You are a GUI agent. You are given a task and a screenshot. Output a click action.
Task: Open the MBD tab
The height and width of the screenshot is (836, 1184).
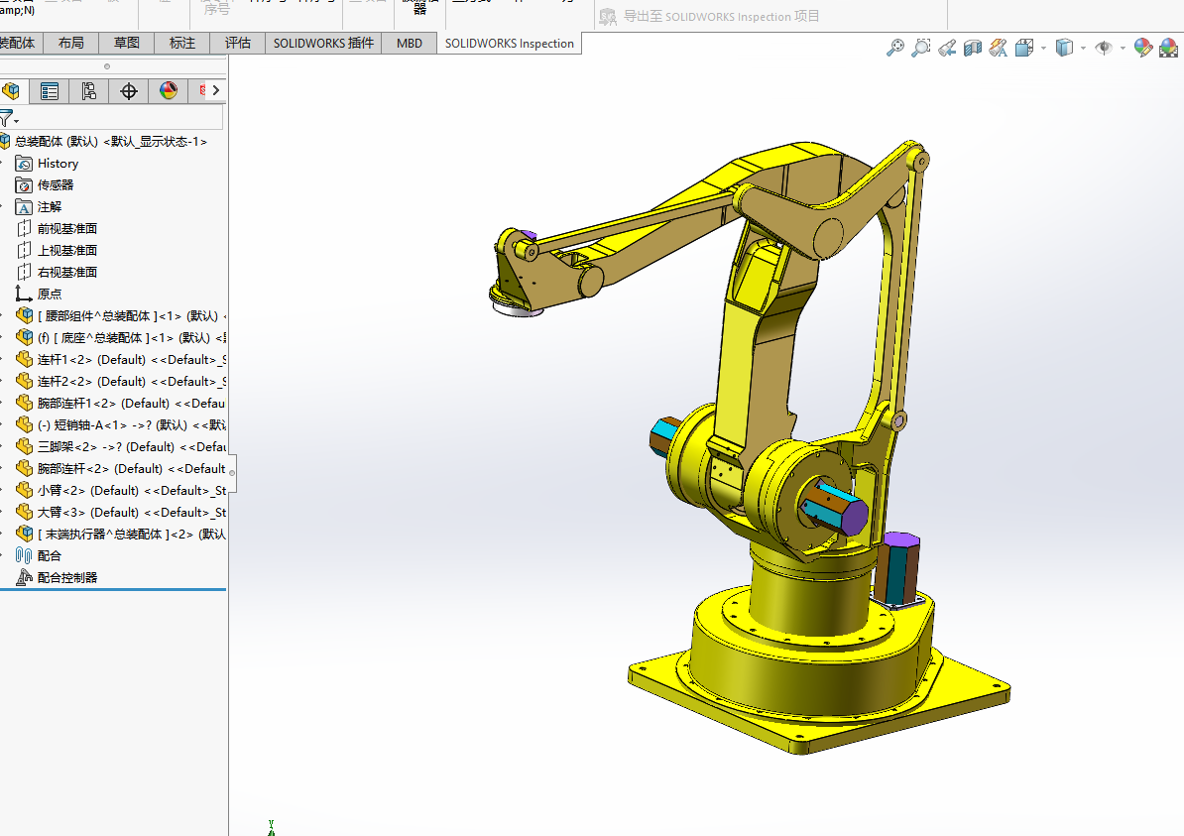pos(410,43)
